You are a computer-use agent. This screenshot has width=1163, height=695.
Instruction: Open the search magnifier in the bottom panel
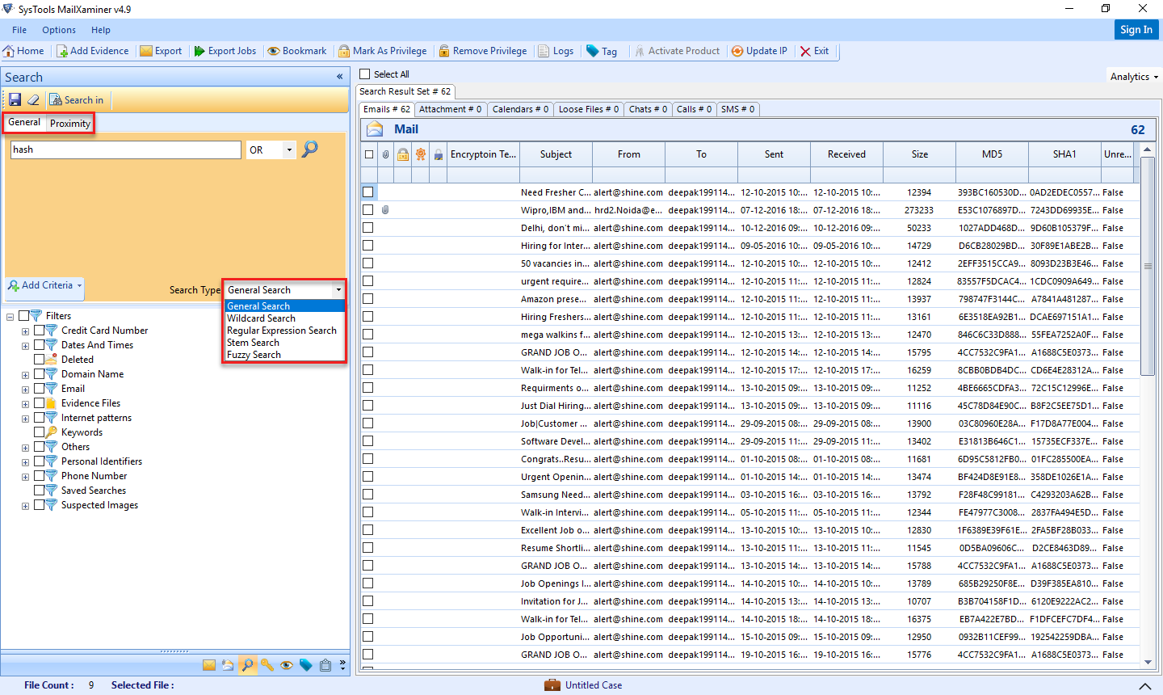pyautogui.click(x=247, y=664)
